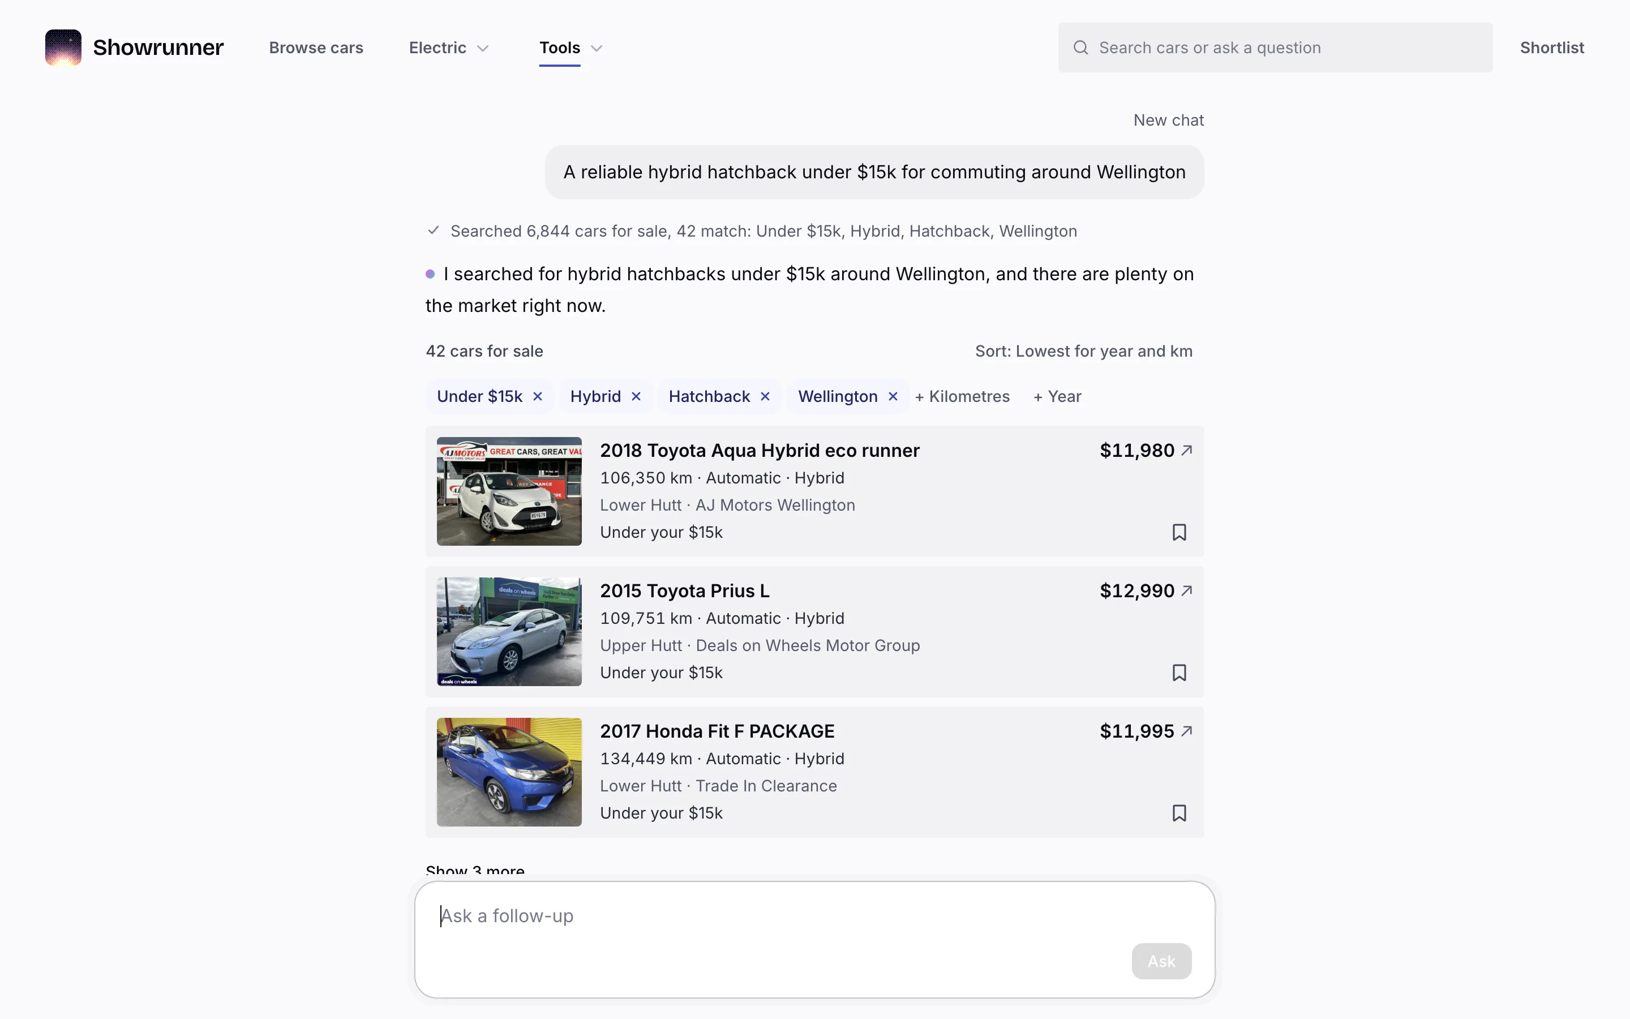Open external link arrow beside $11,980
Image resolution: width=1630 pixels, height=1019 pixels.
[x=1187, y=450]
